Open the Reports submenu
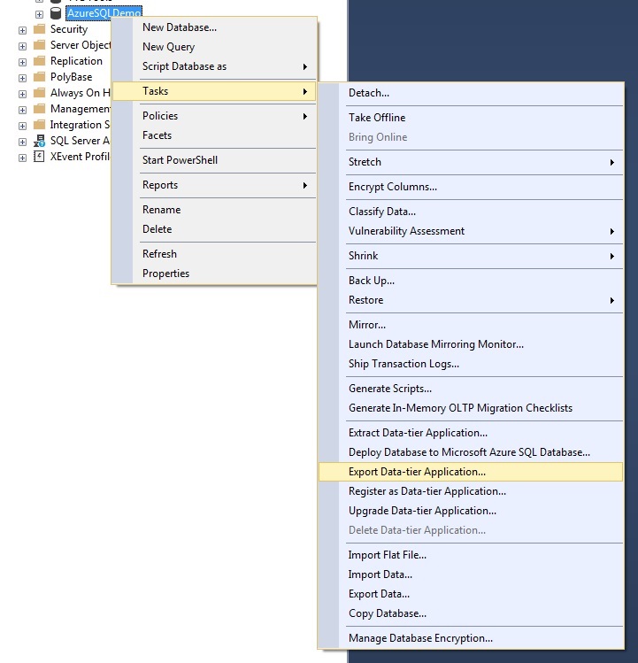Screen dimensions: 638x663 pyautogui.click(x=214, y=185)
